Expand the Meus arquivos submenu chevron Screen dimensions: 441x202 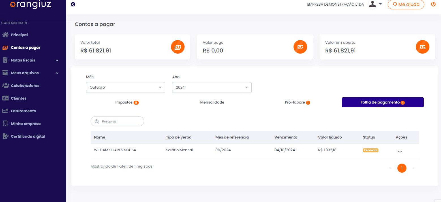click(x=57, y=73)
